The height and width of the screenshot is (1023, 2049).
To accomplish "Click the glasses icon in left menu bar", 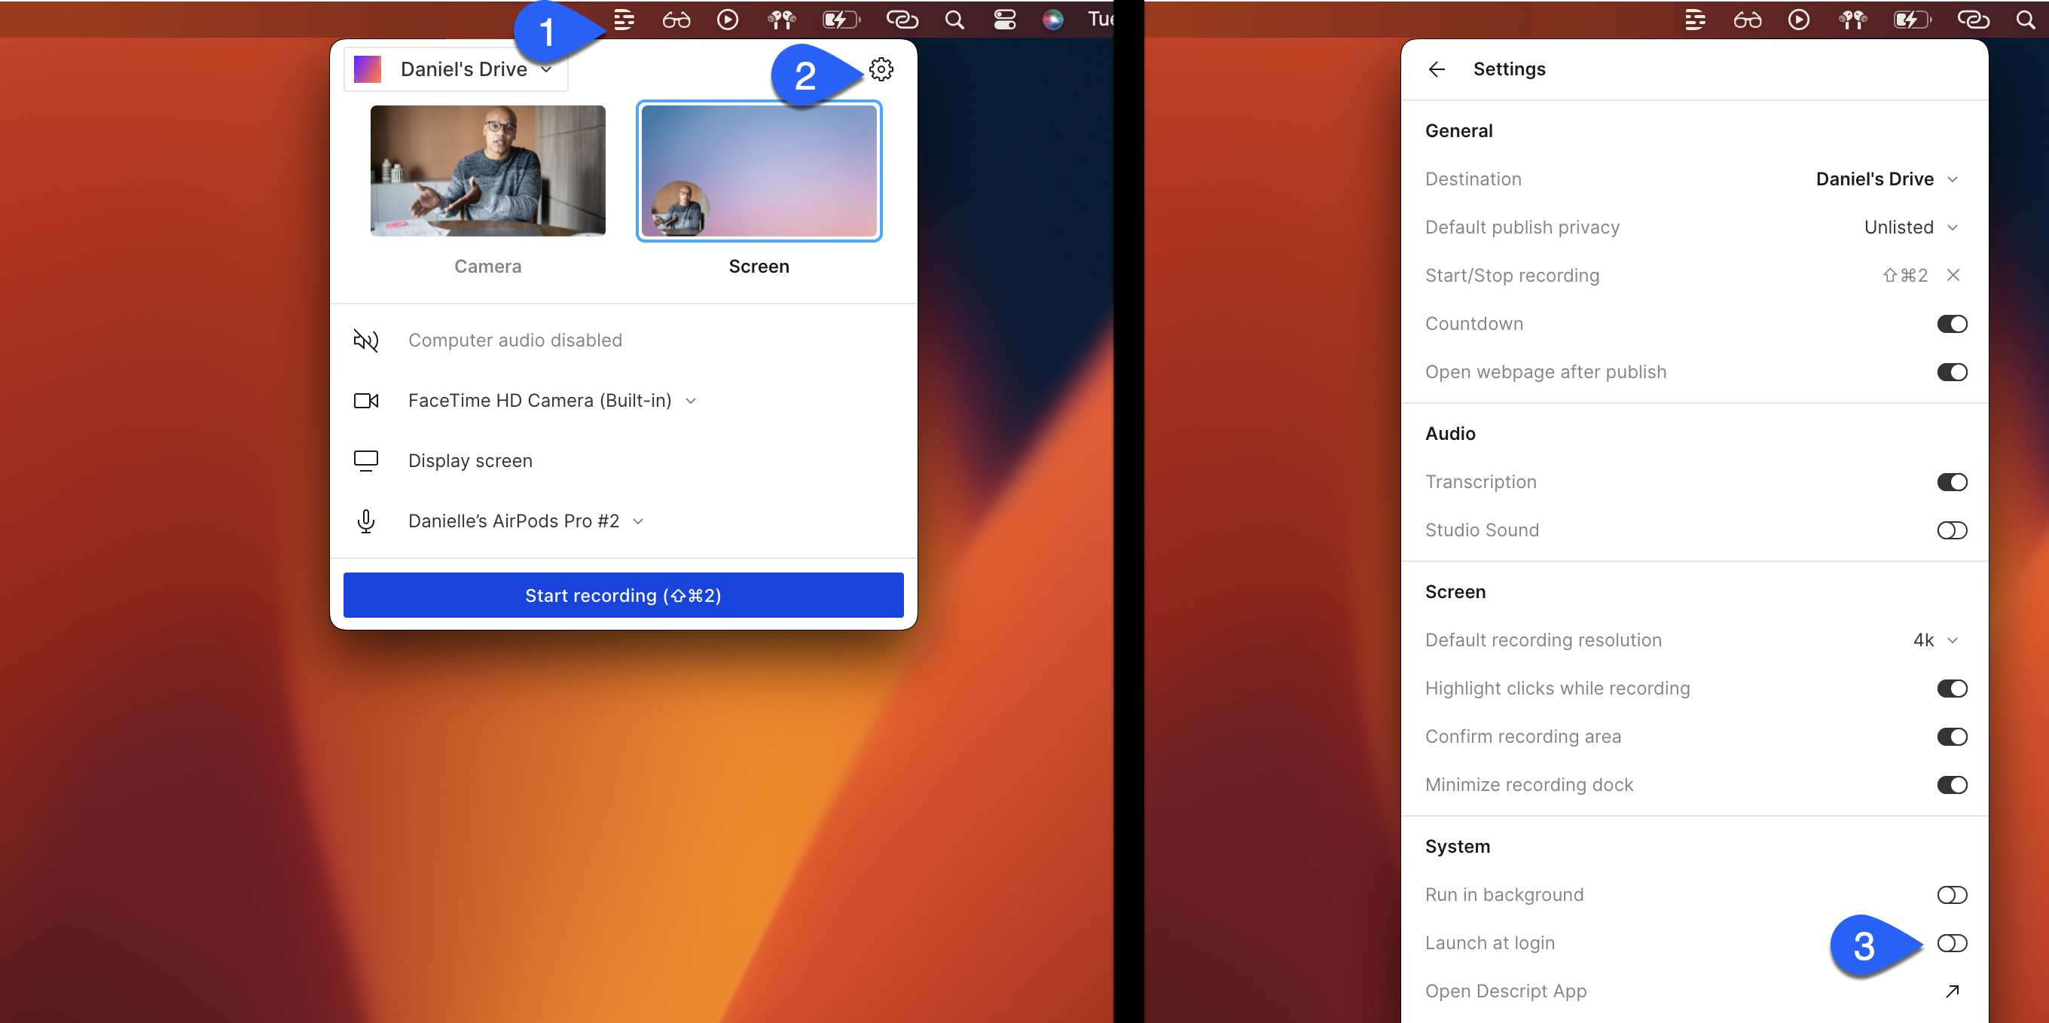I will (x=676, y=19).
